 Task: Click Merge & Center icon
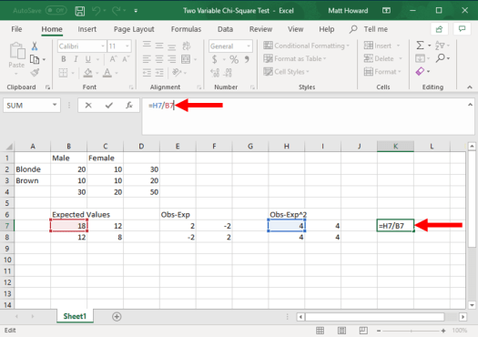tap(186, 59)
